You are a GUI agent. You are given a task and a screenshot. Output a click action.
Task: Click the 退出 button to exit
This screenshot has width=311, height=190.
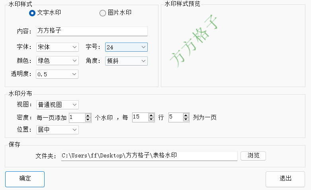coord(285,179)
